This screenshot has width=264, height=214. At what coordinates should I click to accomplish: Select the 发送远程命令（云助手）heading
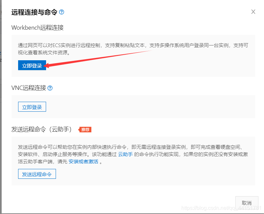click(x=41, y=129)
